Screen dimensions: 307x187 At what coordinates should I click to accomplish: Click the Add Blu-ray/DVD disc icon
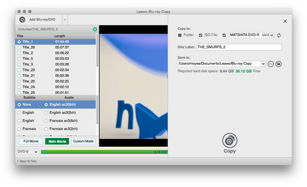(23, 19)
